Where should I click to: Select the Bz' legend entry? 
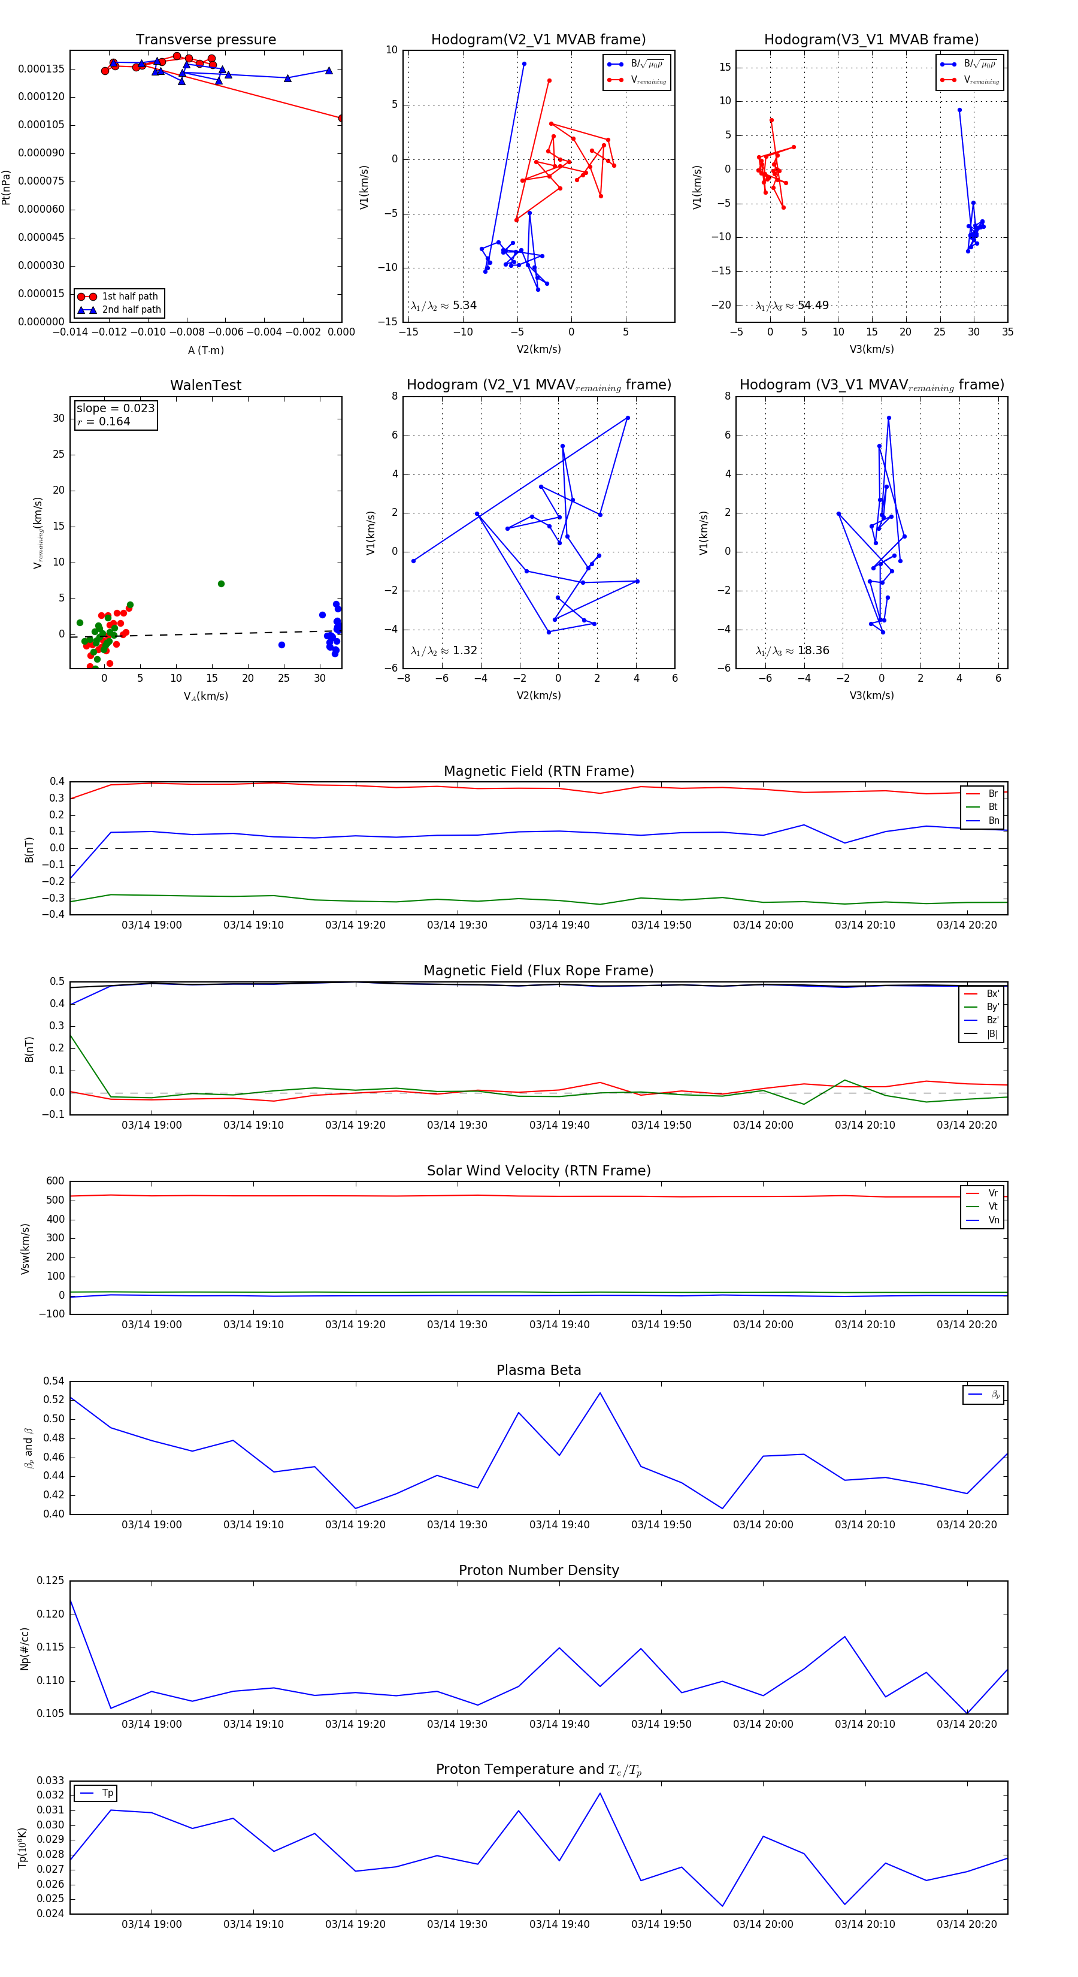[x=983, y=1020]
